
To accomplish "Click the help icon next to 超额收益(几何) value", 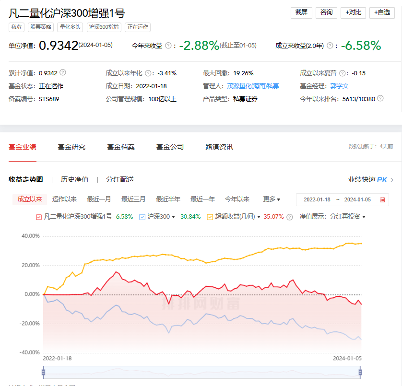I will tap(289, 217).
